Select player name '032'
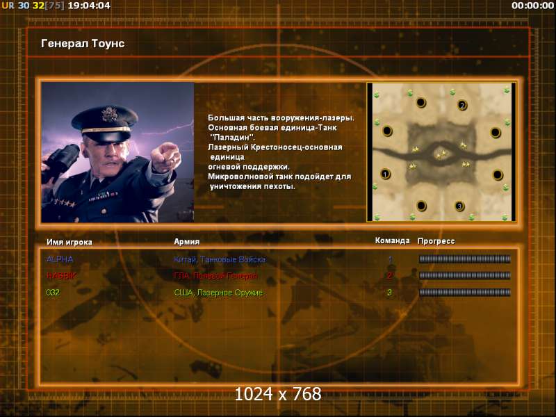The width and height of the screenshot is (556, 417). pyautogui.click(x=54, y=293)
